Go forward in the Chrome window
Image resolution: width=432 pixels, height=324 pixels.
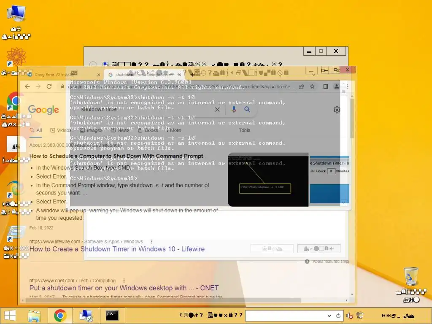pyautogui.click(x=38, y=86)
